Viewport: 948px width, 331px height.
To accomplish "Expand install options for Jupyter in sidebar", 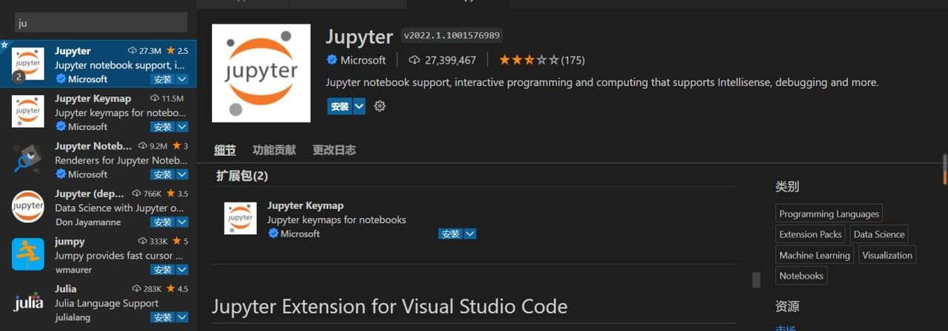I will click(x=182, y=79).
